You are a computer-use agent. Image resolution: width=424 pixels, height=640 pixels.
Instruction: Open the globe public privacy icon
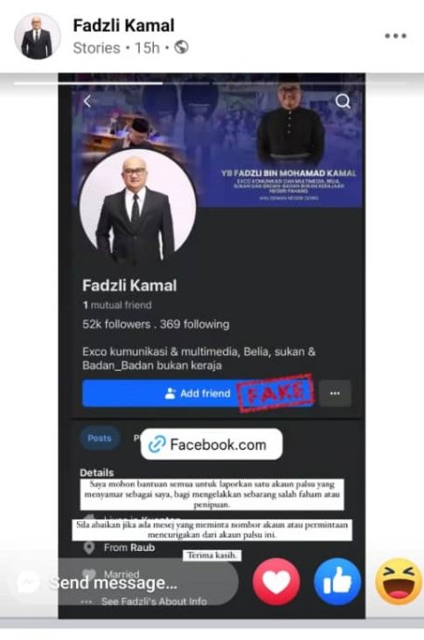181,47
